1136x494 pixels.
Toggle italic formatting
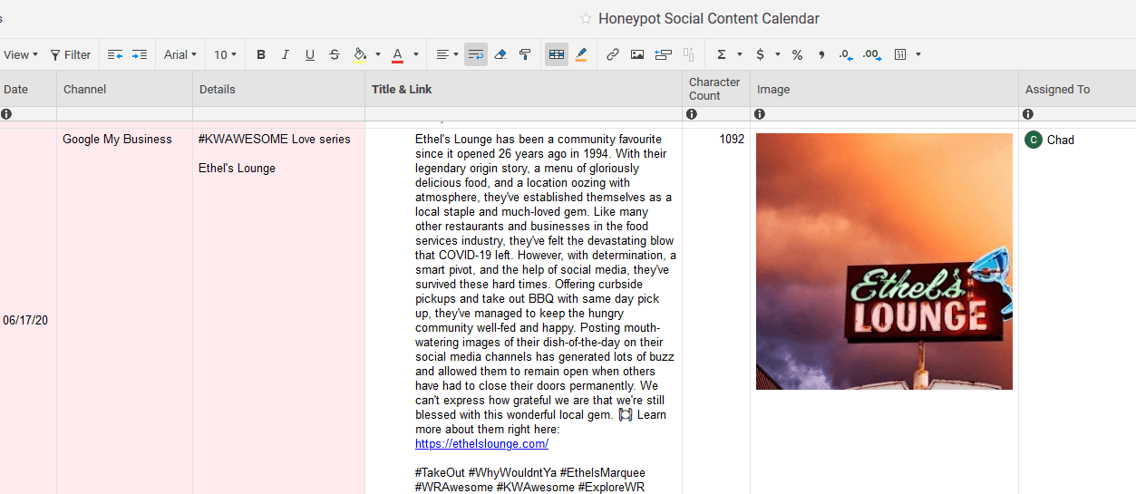[x=286, y=54]
